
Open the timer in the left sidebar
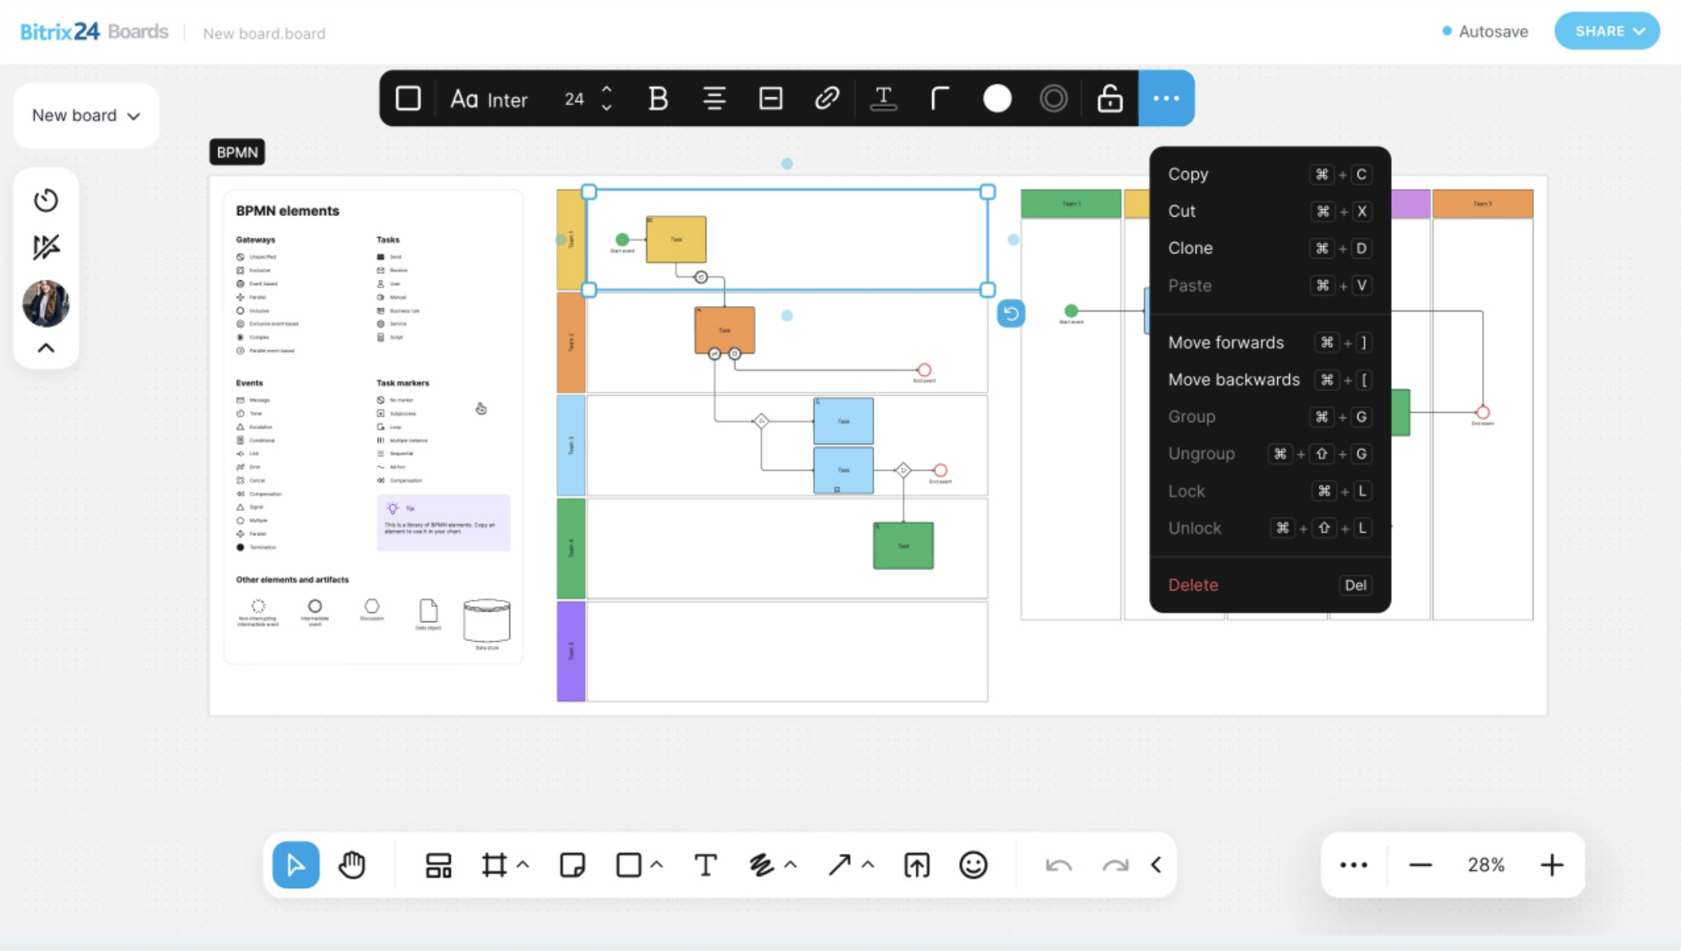[x=46, y=201]
